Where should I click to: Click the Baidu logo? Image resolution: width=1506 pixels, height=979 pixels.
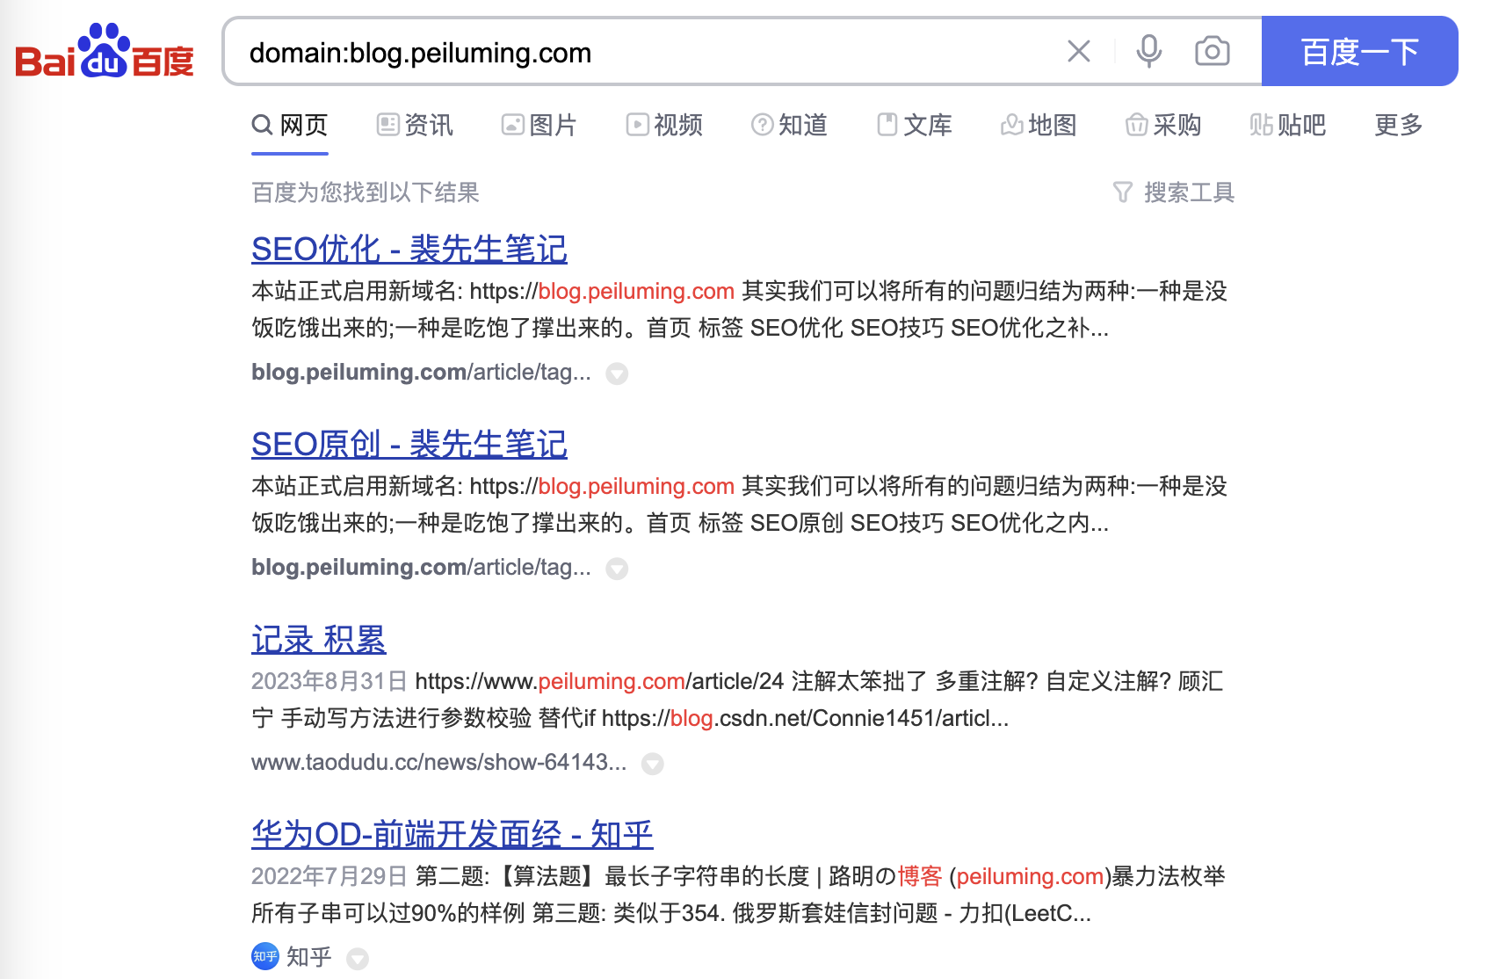click(104, 52)
